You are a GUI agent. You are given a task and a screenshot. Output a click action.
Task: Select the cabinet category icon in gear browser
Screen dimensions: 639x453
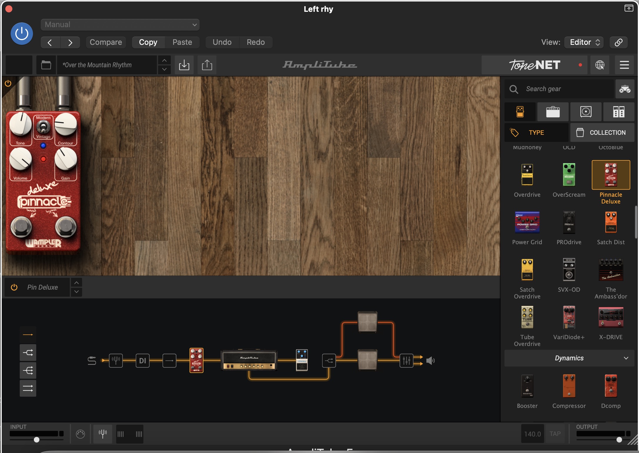(x=586, y=112)
